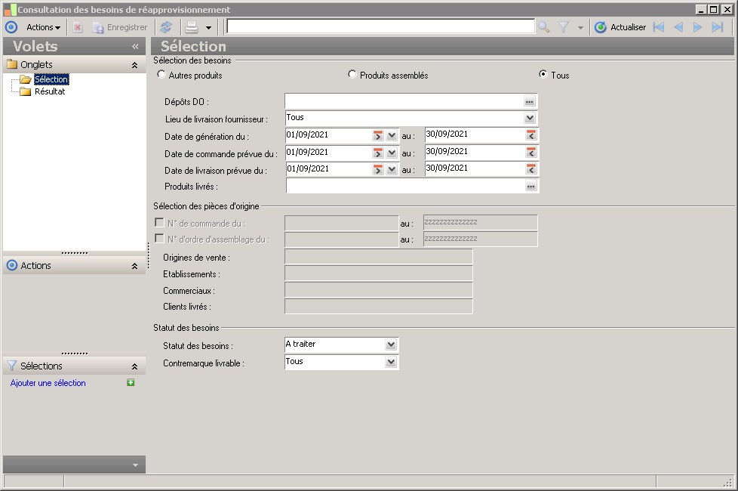Select the Produits assemblés radio button
The width and height of the screenshot is (738, 491).
click(352, 75)
